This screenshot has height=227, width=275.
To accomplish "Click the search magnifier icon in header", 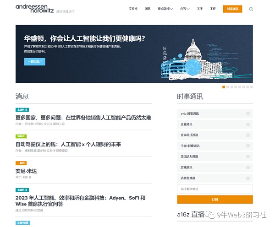I will (x=251, y=9).
